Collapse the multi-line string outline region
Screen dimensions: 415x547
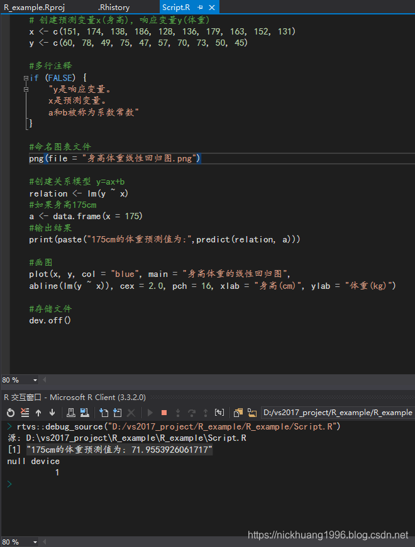pyautogui.click(x=26, y=90)
